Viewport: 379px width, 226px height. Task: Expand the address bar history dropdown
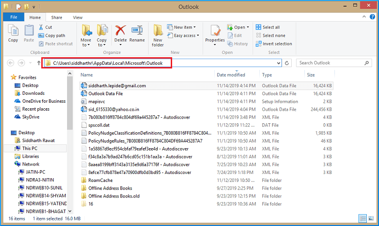coord(279,63)
